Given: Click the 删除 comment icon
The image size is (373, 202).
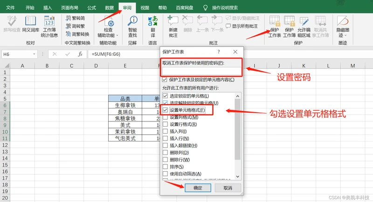Looking at the screenshot, I should [x=188, y=24].
